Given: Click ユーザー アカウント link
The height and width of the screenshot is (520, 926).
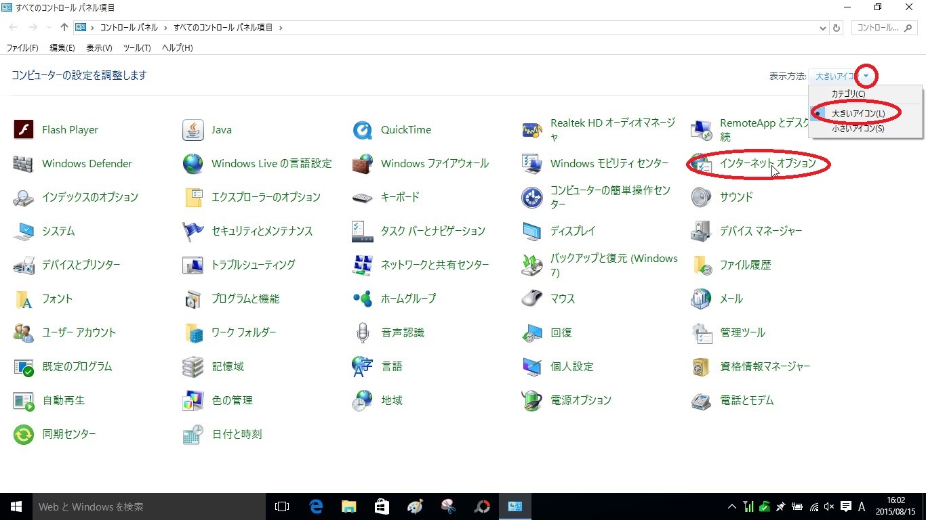Looking at the screenshot, I should 79,332.
